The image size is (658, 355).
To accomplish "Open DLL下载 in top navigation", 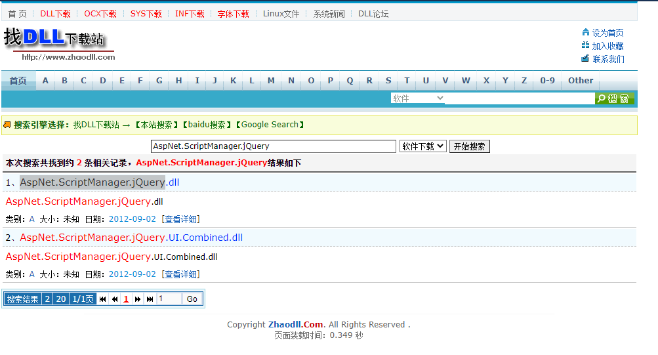I will [55, 14].
